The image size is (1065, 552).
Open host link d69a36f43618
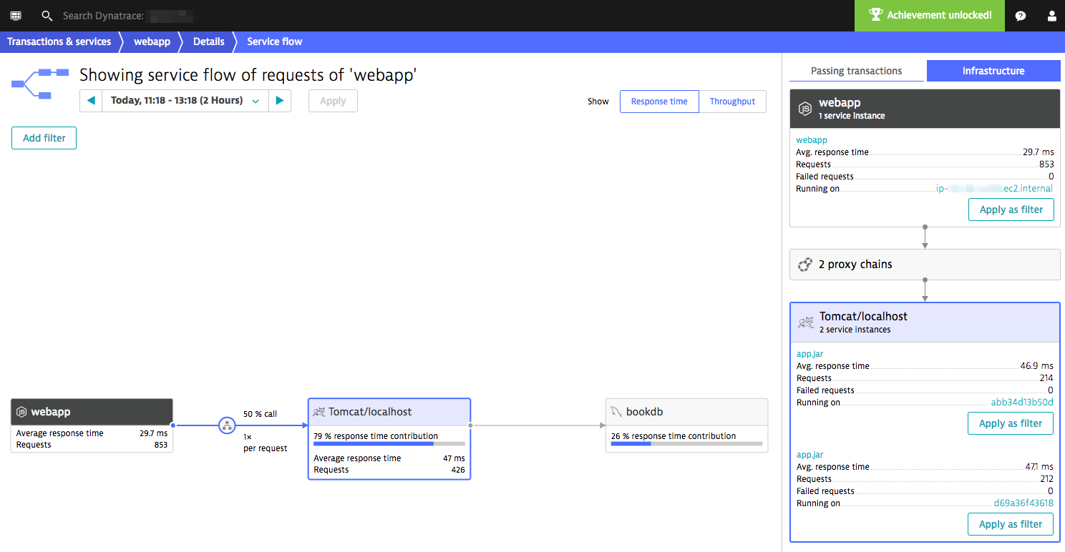[x=1023, y=503]
